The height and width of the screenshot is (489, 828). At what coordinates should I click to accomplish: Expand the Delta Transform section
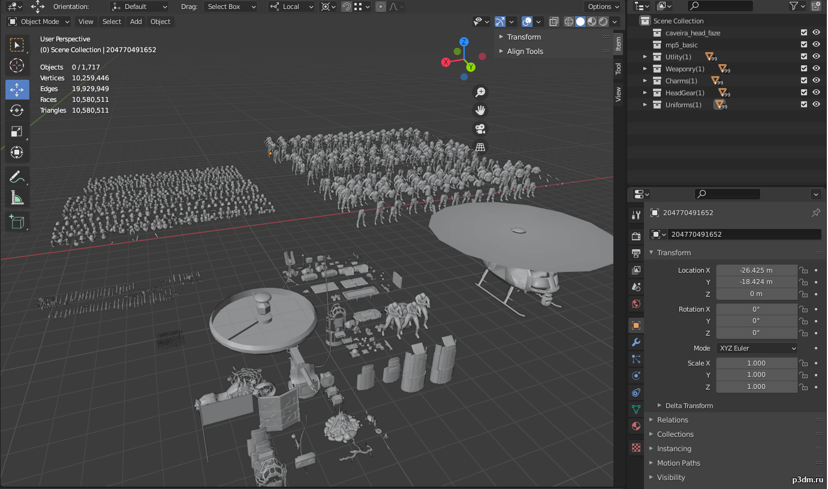coord(688,406)
